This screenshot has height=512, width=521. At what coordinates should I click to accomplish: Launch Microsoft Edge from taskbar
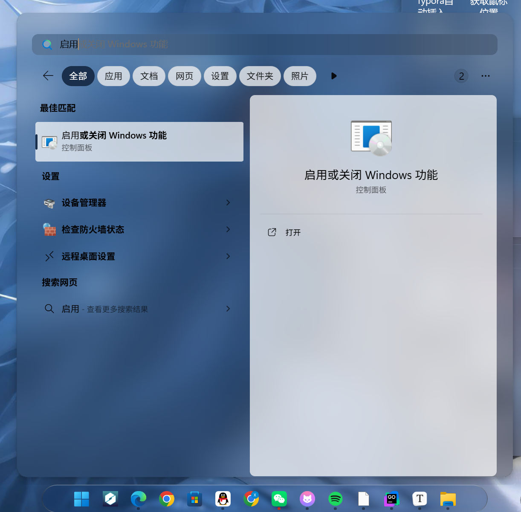[139, 498]
